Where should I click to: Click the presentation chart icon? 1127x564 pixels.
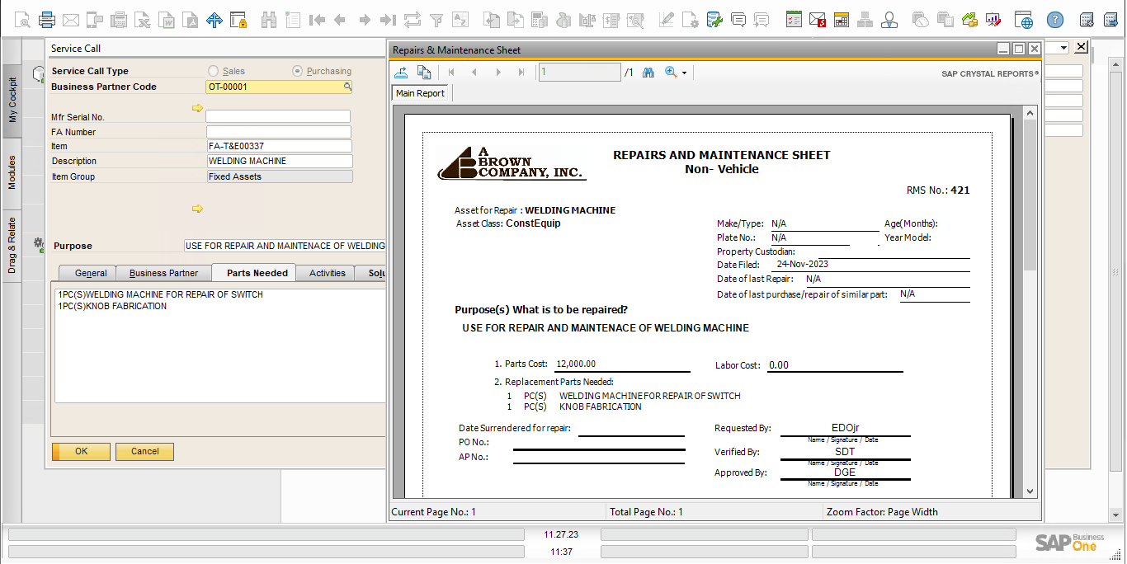[994, 20]
